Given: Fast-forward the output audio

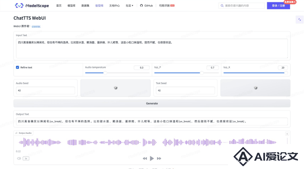Looking at the screenshot, I should point(159,158).
